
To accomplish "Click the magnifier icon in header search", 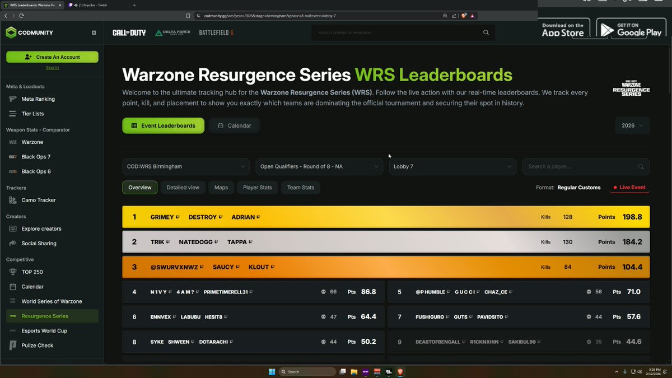I will click(x=486, y=32).
